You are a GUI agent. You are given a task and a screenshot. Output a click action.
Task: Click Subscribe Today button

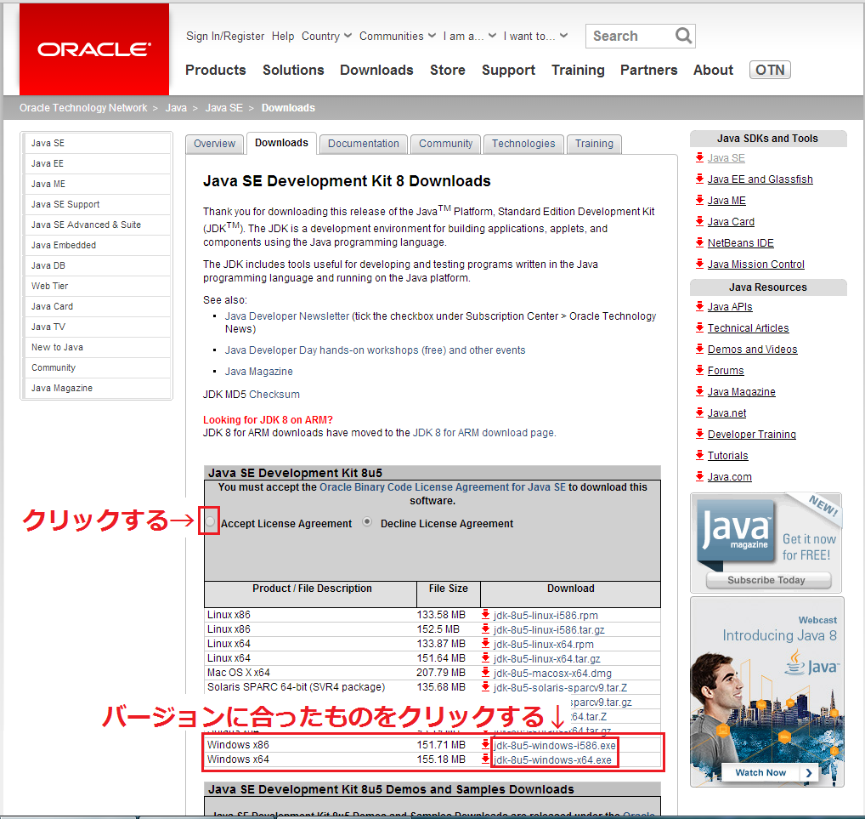[x=768, y=580]
